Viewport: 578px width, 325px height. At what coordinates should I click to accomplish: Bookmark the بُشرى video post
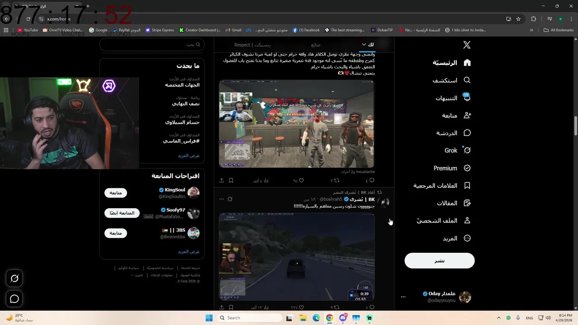(x=231, y=307)
